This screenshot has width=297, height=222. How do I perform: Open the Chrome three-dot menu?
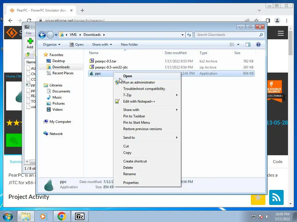[287, 21]
